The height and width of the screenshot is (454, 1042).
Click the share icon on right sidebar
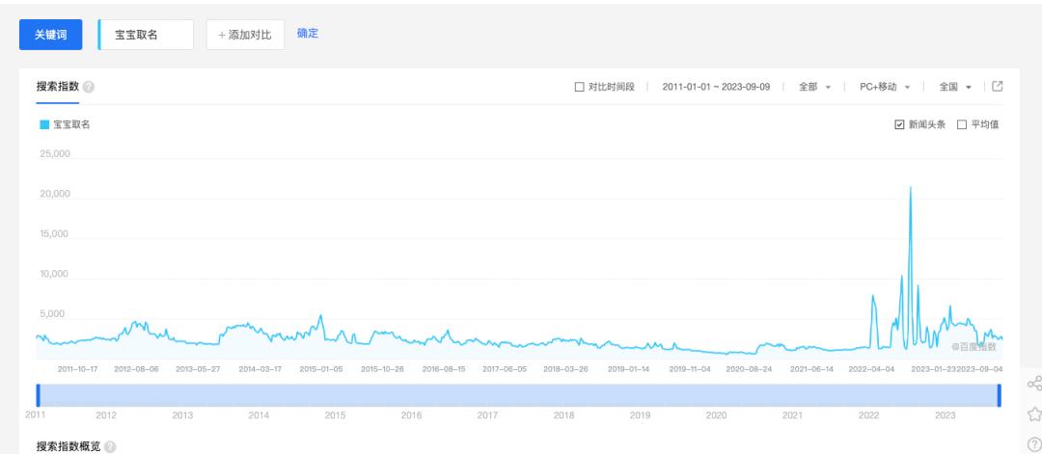pyautogui.click(x=1034, y=386)
